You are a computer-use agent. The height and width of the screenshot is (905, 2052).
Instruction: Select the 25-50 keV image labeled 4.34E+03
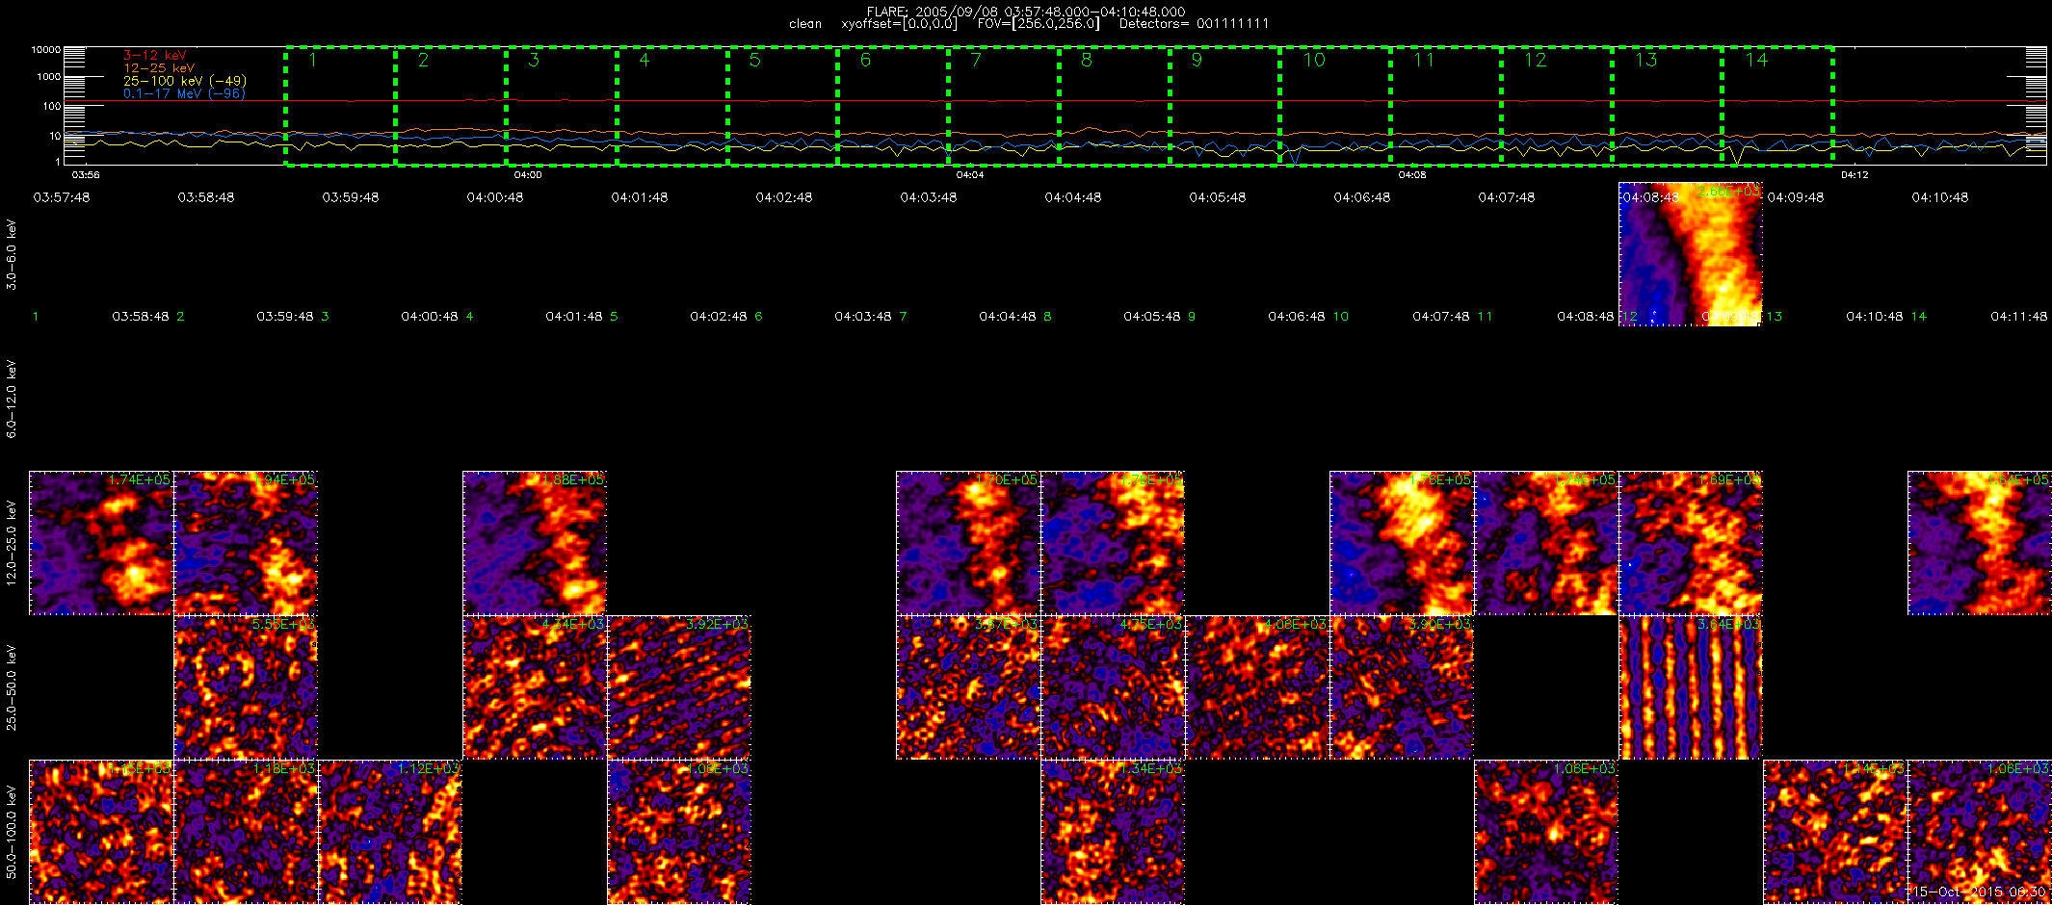click(535, 687)
